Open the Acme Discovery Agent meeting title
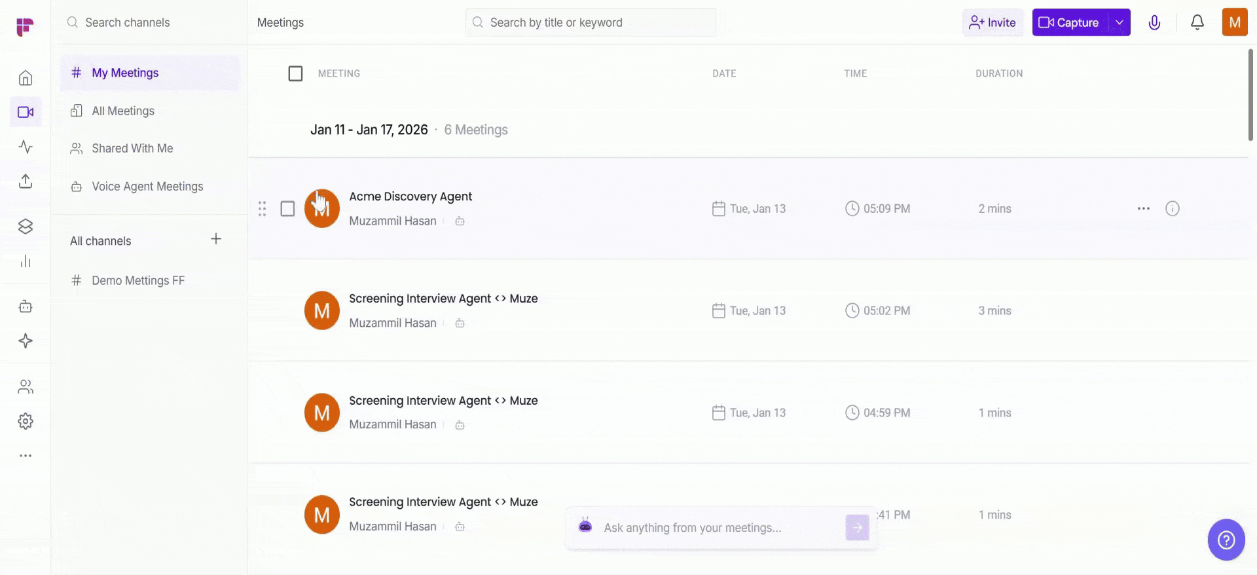The height and width of the screenshot is (575, 1257). 410,196
